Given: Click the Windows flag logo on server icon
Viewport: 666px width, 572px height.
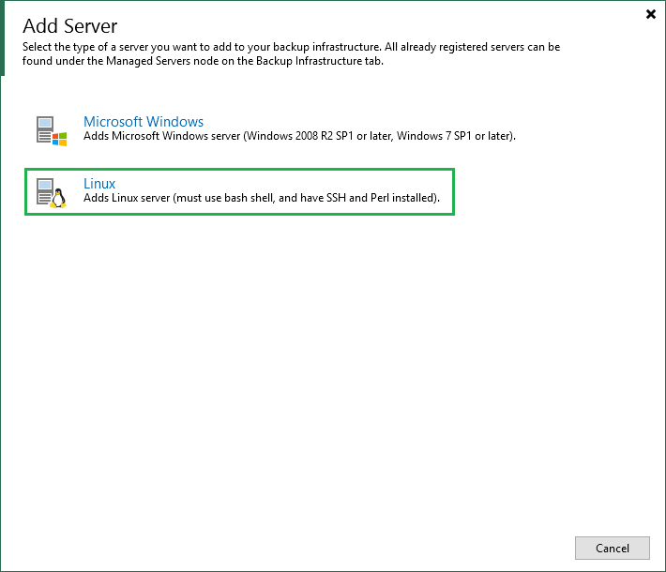Looking at the screenshot, I should coord(59,138).
